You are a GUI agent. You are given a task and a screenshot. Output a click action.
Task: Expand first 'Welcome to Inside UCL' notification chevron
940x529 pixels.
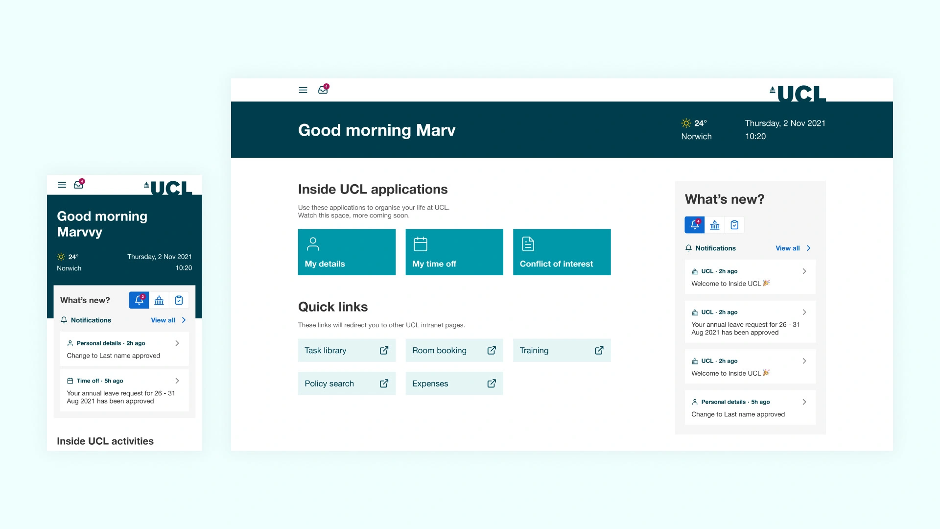(x=804, y=271)
